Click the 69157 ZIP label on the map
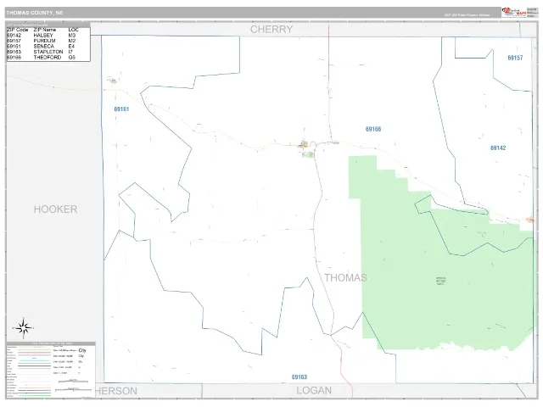The height and width of the screenshot is (407, 543). (515, 58)
